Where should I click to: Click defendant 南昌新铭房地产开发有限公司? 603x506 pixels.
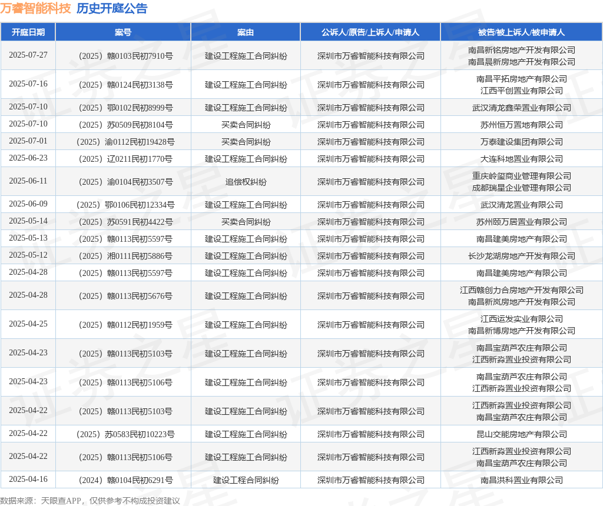click(522, 51)
